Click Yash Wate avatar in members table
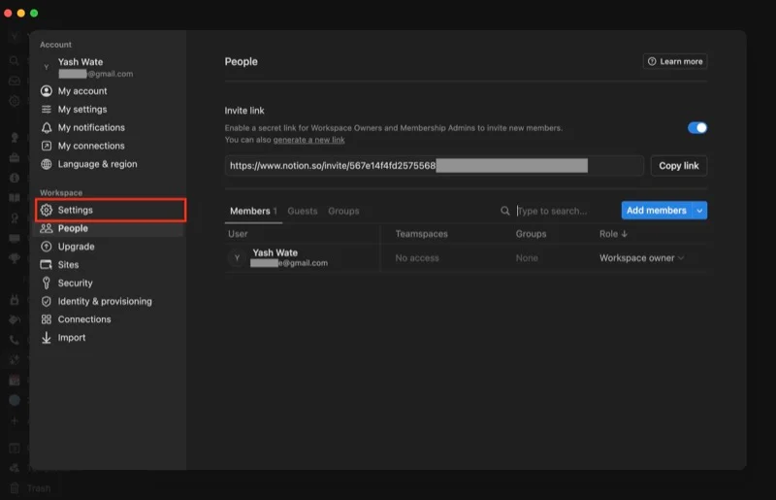This screenshot has width=776, height=500. click(237, 257)
